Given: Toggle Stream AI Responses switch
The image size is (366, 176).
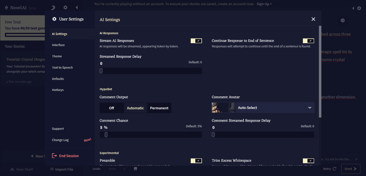Looking at the screenshot, I should (x=196, y=41).
